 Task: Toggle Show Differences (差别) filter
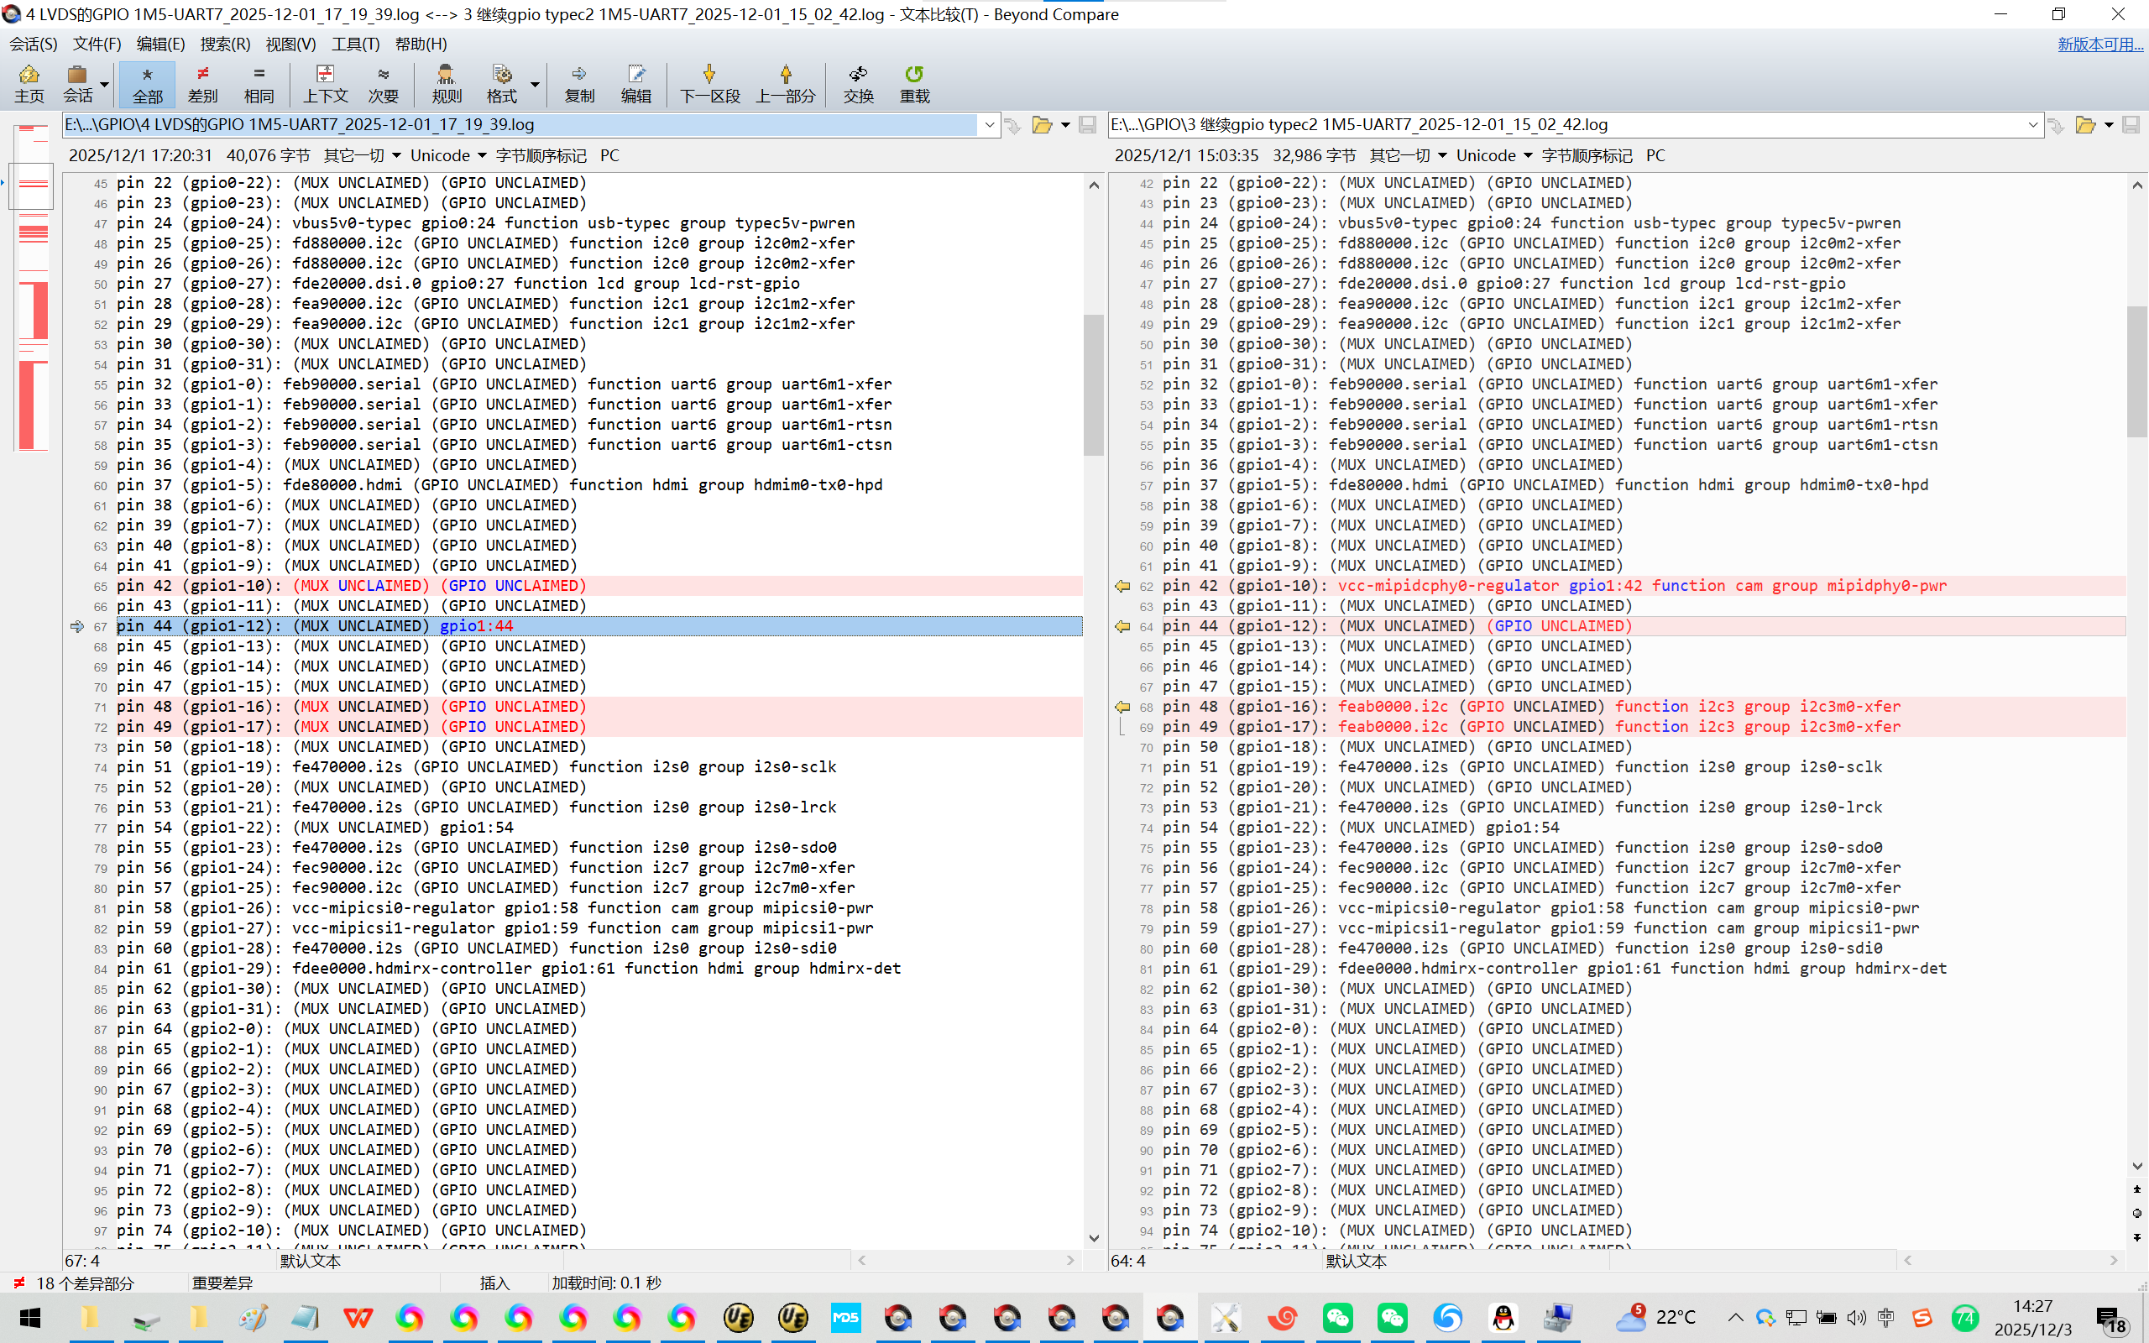click(202, 83)
